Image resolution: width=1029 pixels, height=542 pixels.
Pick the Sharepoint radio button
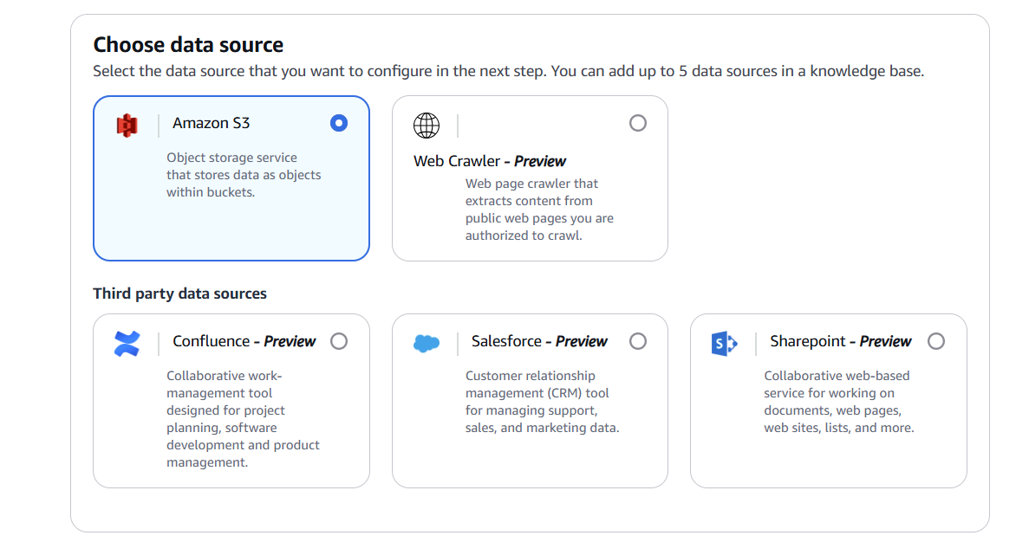click(x=936, y=341)
